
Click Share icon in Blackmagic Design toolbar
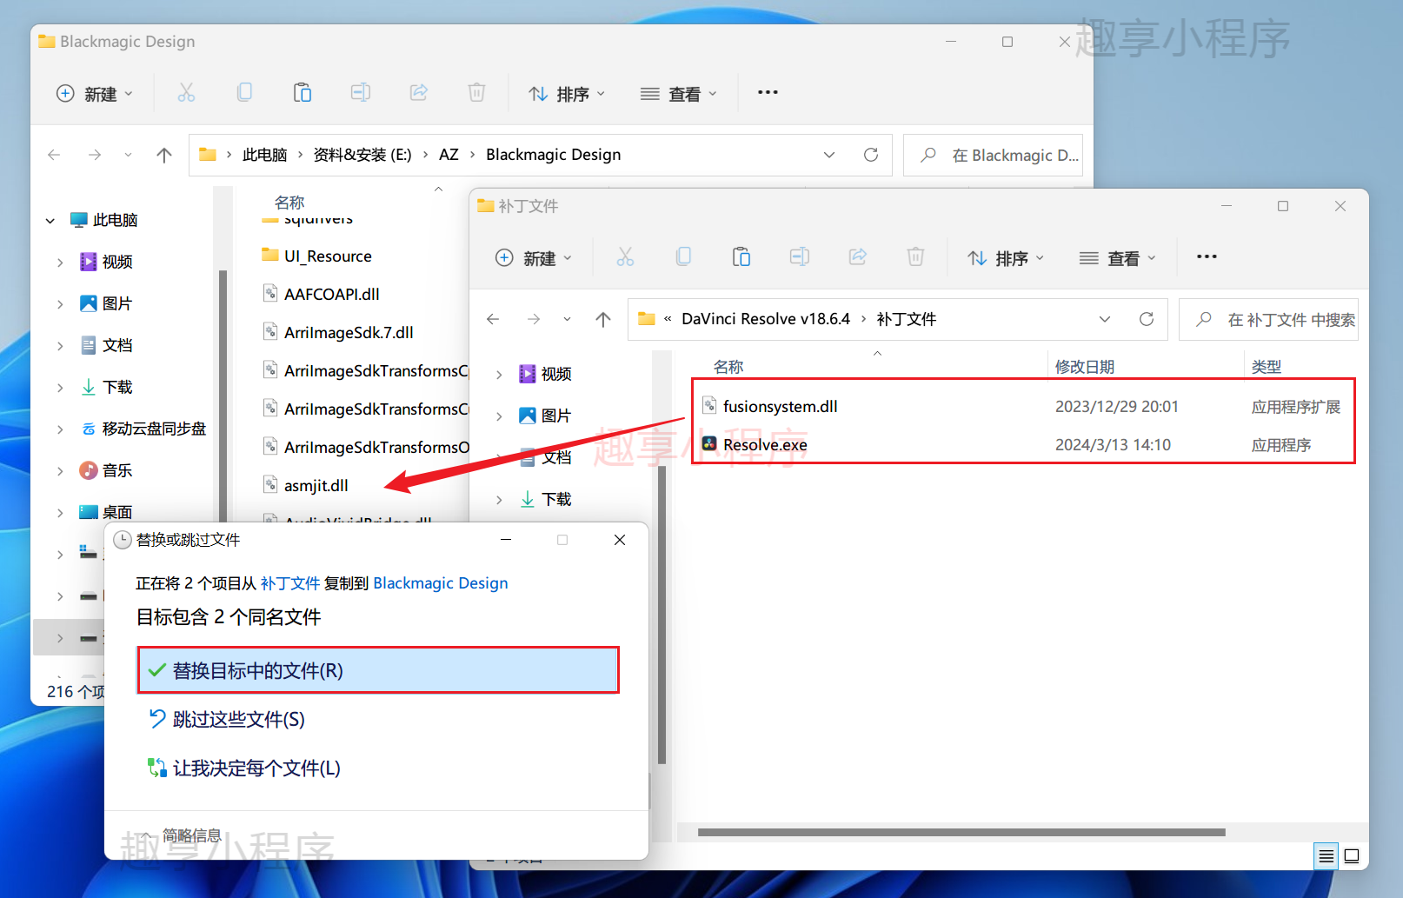(x=419, y=92)
